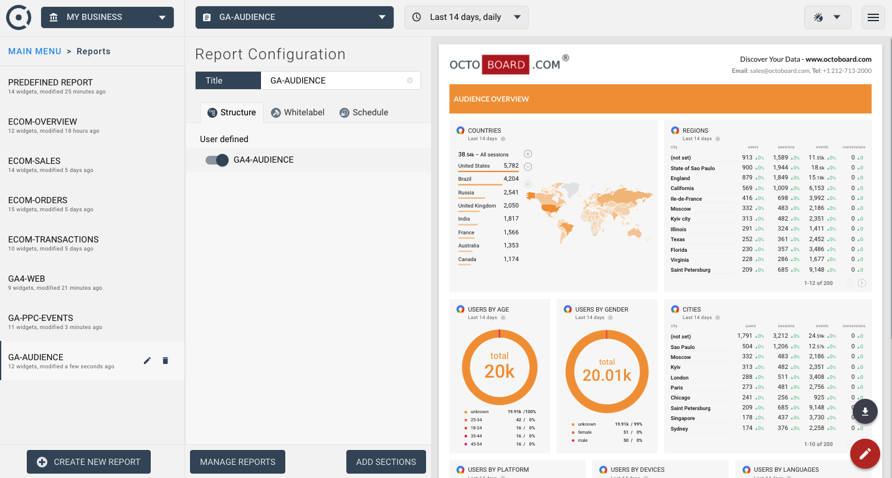The width and height of the screenshot is (892, 478).
Task: Click the AUDIENCE OVERVIEW orange header bar
Action: point(660,98)
